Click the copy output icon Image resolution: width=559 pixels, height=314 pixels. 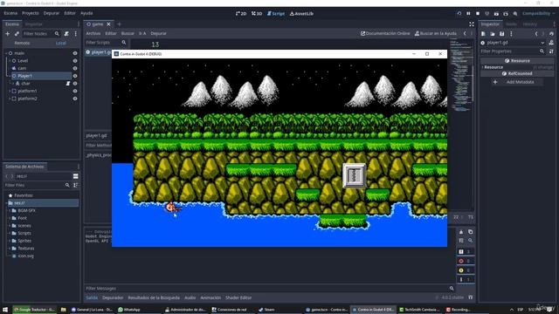tap(470, 232)
